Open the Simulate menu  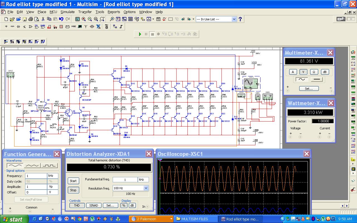pyautogui.click(x=67, y=12)
